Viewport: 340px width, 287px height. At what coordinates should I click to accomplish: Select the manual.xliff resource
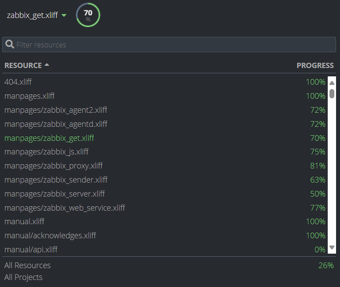pos(24,222)
